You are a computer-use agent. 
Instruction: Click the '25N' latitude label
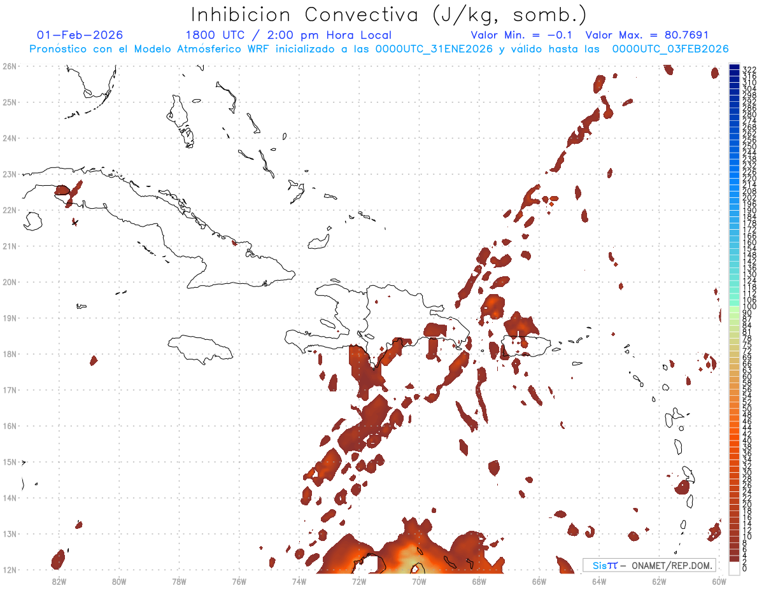(x=9, y=102)
